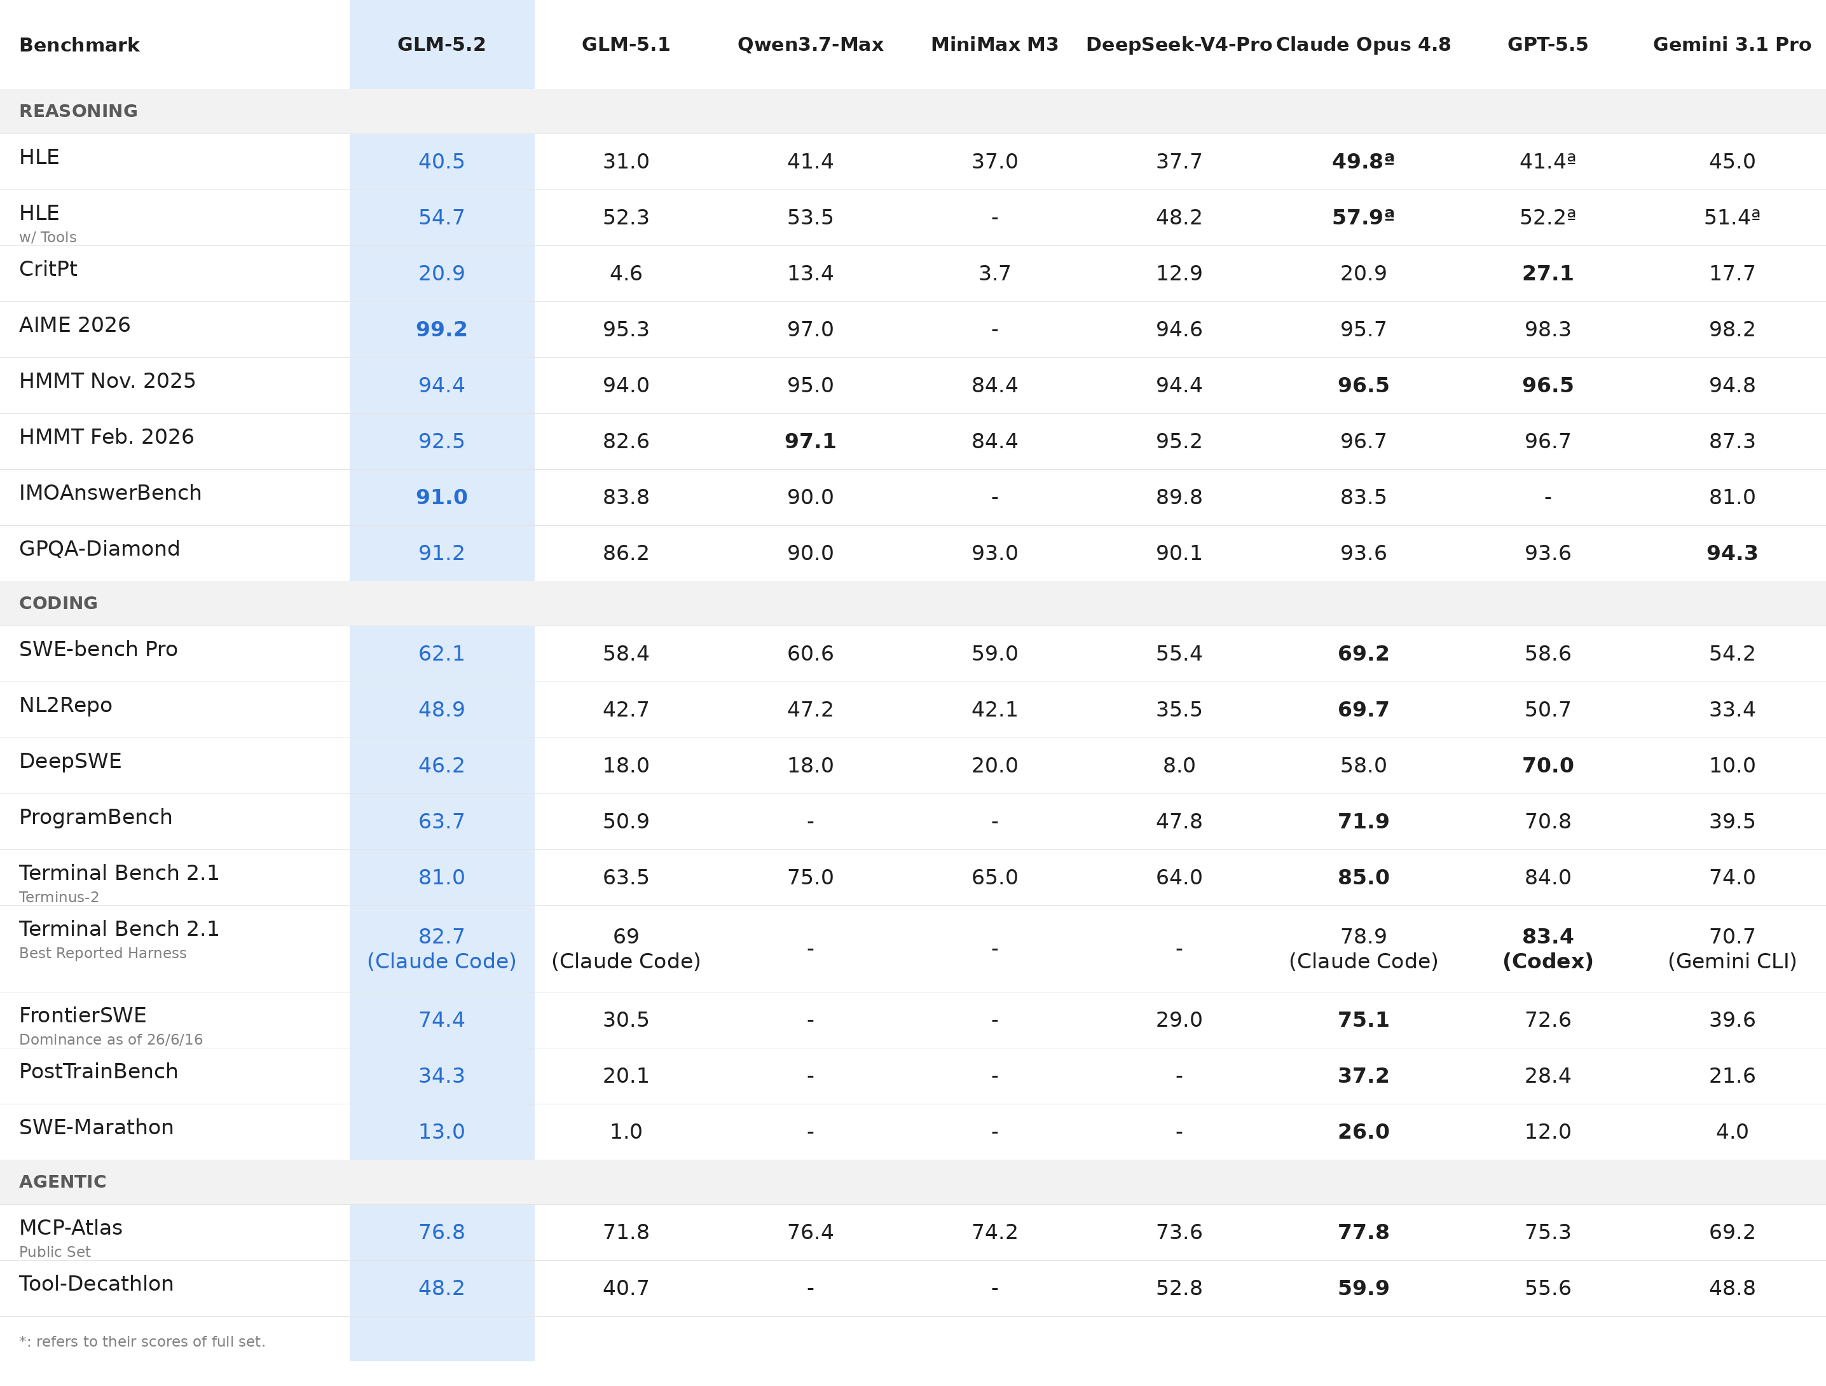The image size is (1826, 1386).
Task: Select DeepSeek-V4-Pro's 8.0 DeepSWE score
Action: 1179,766
